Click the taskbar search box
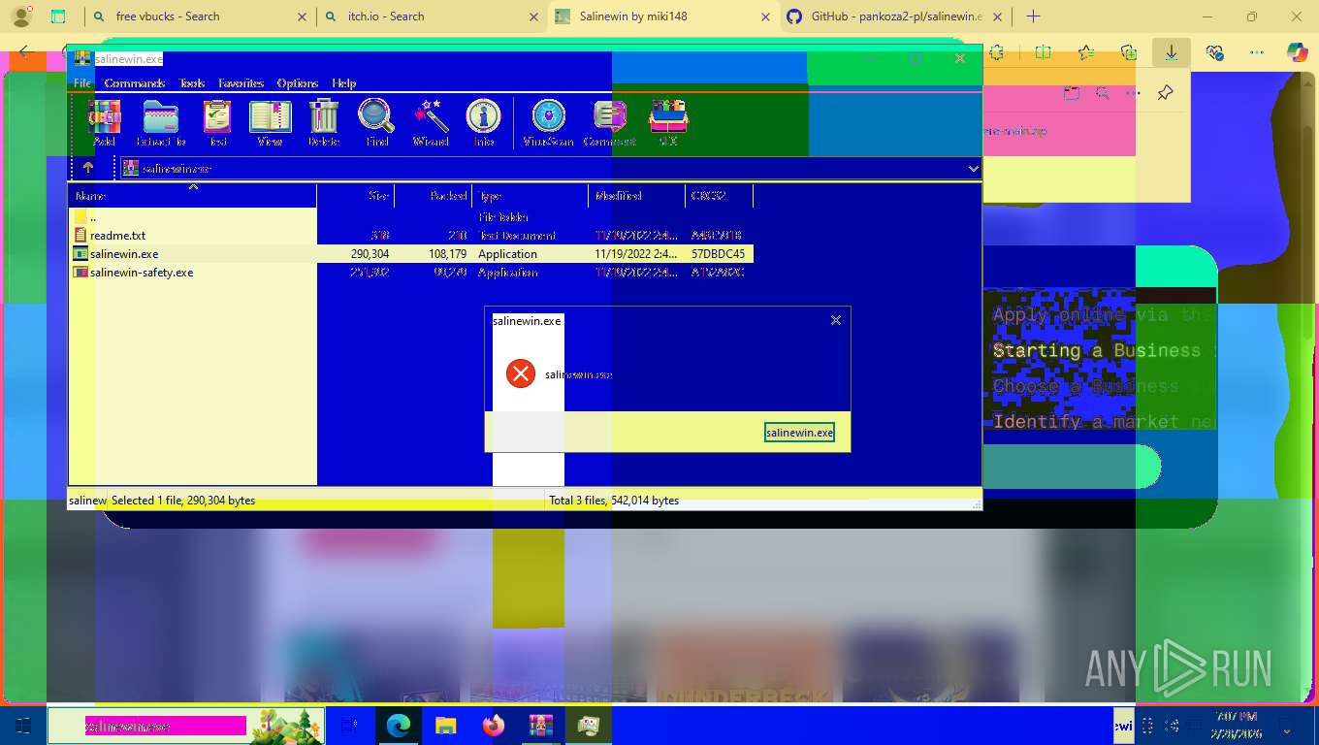 pos(186,726)
